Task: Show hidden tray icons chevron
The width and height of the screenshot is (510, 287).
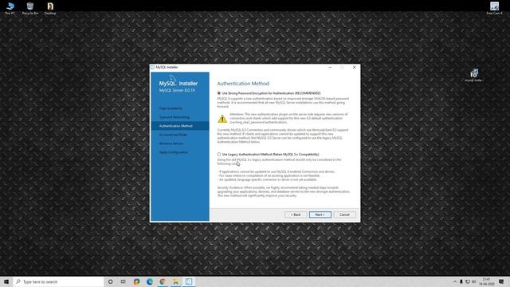Action: click(455, 281)
